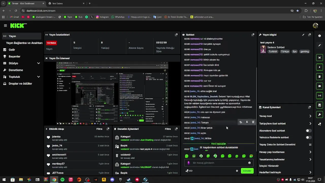Pop out the Yayın bilgisi panel

310,35
